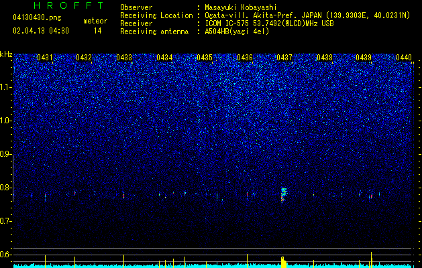
Task: Select the meteor count value 14
Action: point(97,31)
